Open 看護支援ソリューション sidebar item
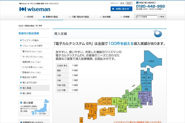Viewport: 185px width, 123px height. (x=34, y=62)
